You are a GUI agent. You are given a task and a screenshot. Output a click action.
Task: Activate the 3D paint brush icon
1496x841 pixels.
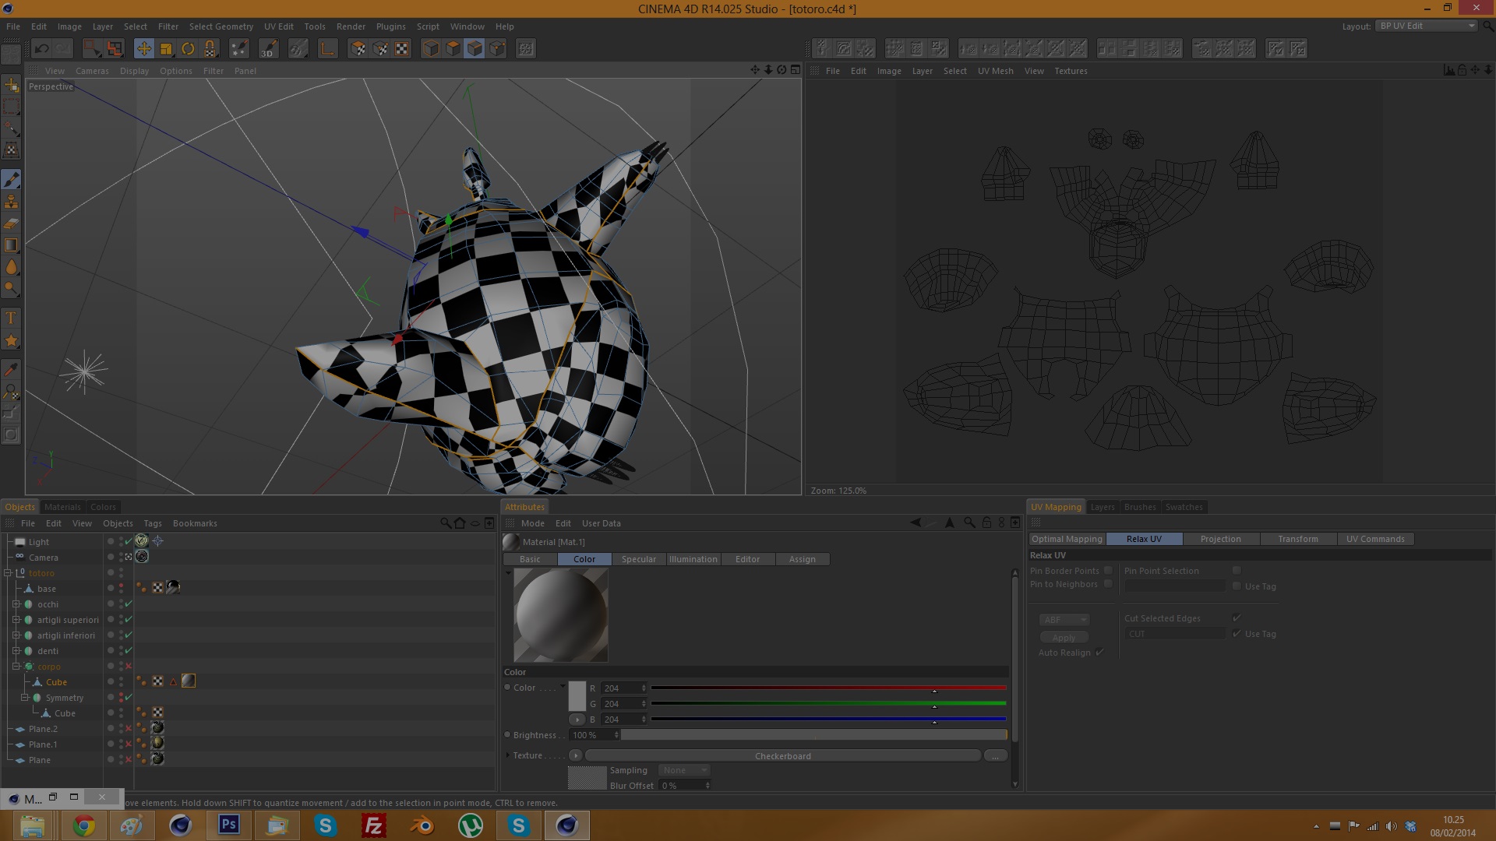[267, 49]
